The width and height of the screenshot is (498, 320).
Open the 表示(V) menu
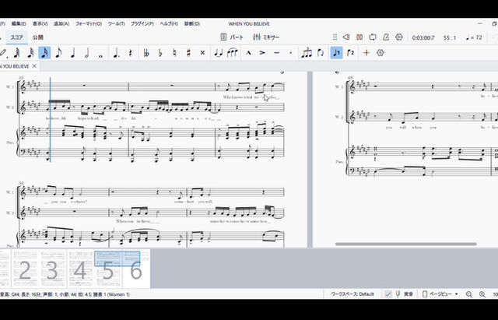pos(40,24)
